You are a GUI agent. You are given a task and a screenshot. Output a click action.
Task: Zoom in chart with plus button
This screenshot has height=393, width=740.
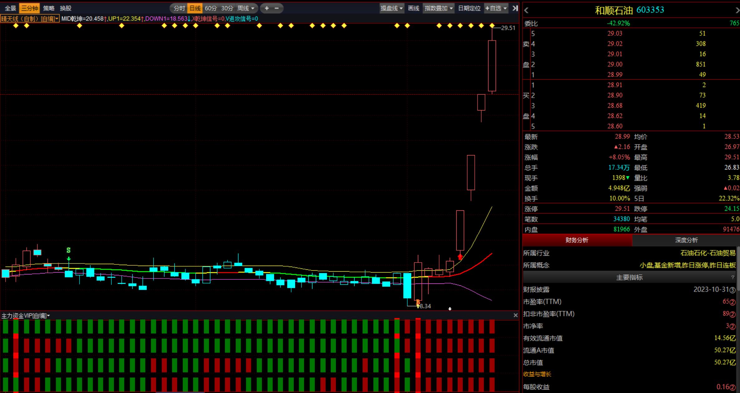pos(267,8)
